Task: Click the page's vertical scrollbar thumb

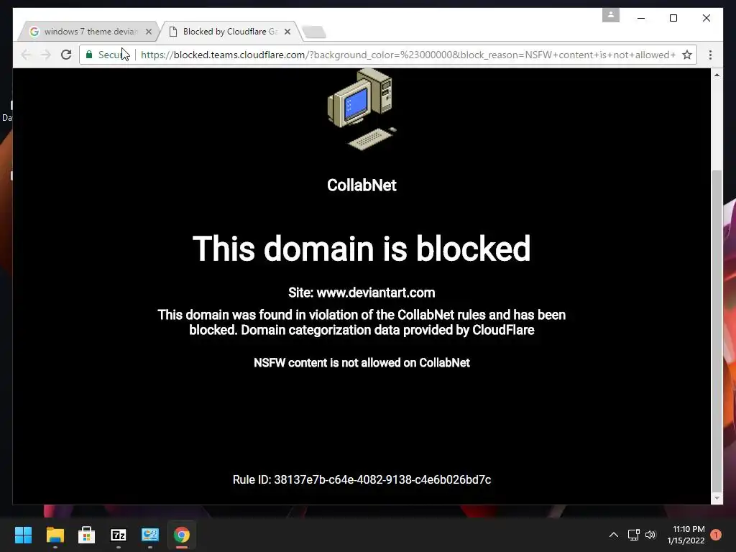Action: coord(717,329)
